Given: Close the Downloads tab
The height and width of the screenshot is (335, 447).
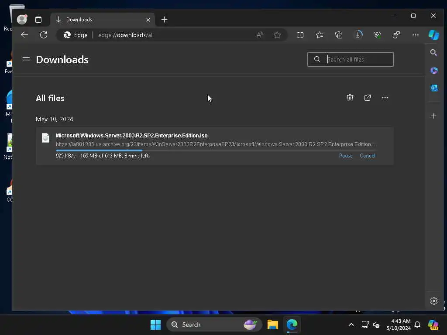Looking at the screenshot, I should [148, 20].
